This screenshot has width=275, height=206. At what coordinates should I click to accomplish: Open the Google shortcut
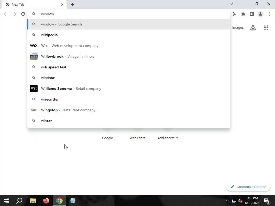pos(107,138)
